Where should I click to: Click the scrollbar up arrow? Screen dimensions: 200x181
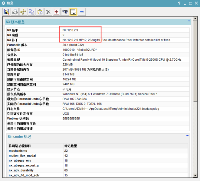click(x=195, y=19)
